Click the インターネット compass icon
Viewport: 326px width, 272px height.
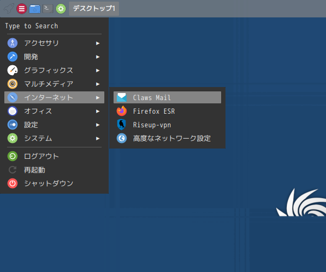[x=12, y=97]
